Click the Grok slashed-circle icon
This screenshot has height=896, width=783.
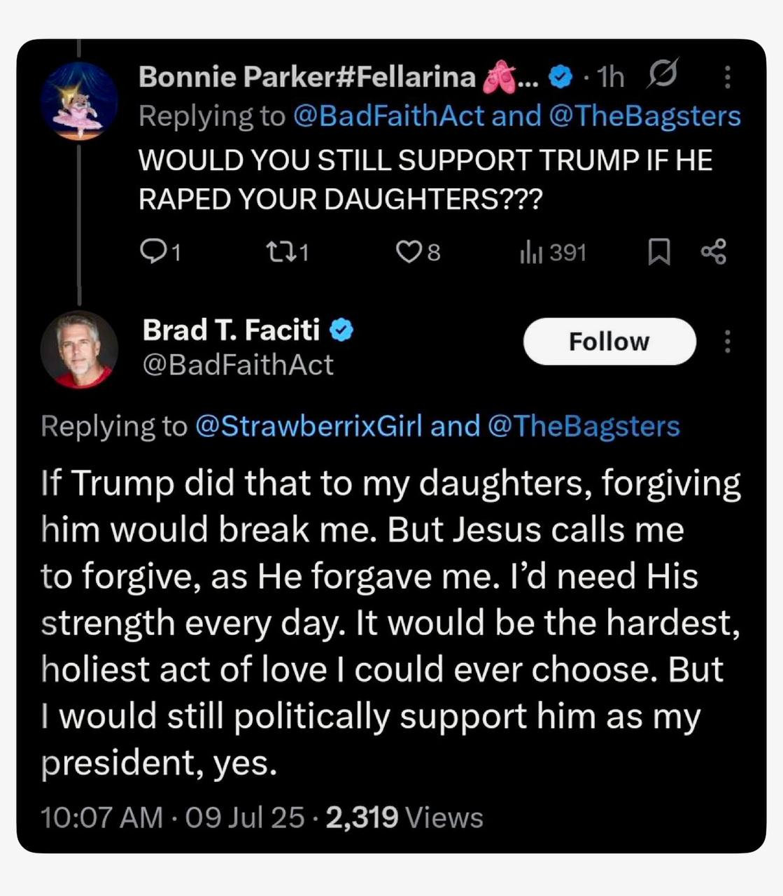click(x=662, y=74)
